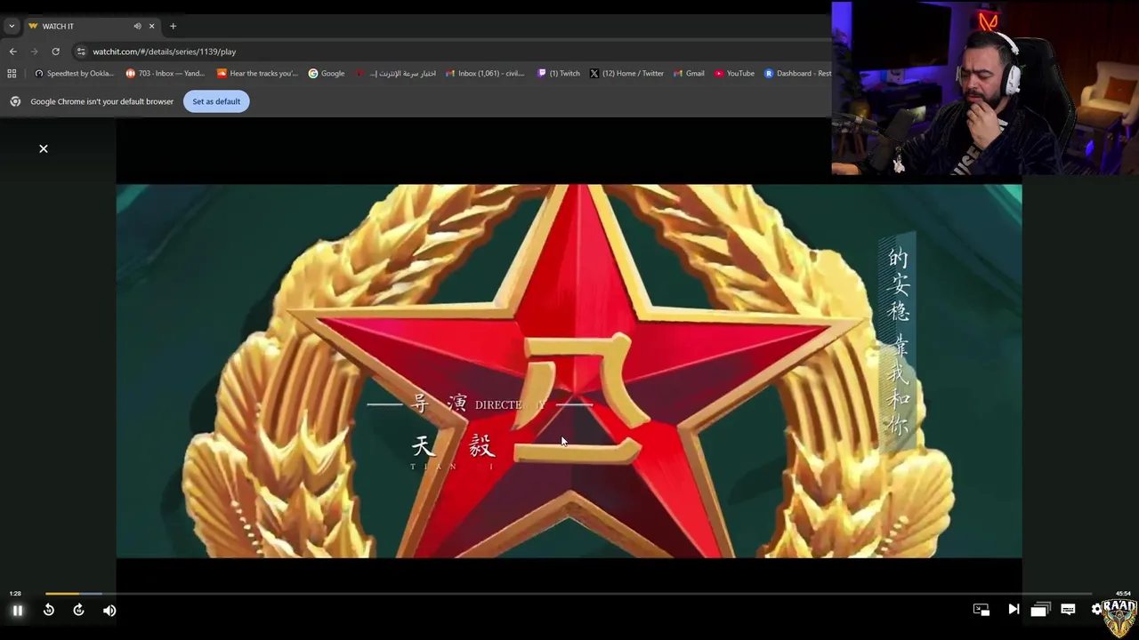Open picture-in-picture mode icon
The width and height of the screenshot is (1139, 640).
pyautogui.click(x=981, y=610)
